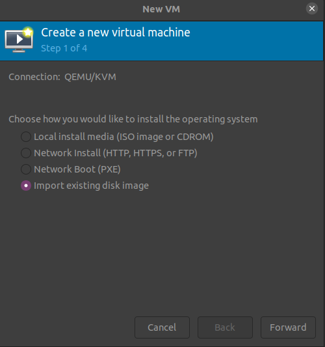Cancel the new virtual machine wizard

point(162,327)
